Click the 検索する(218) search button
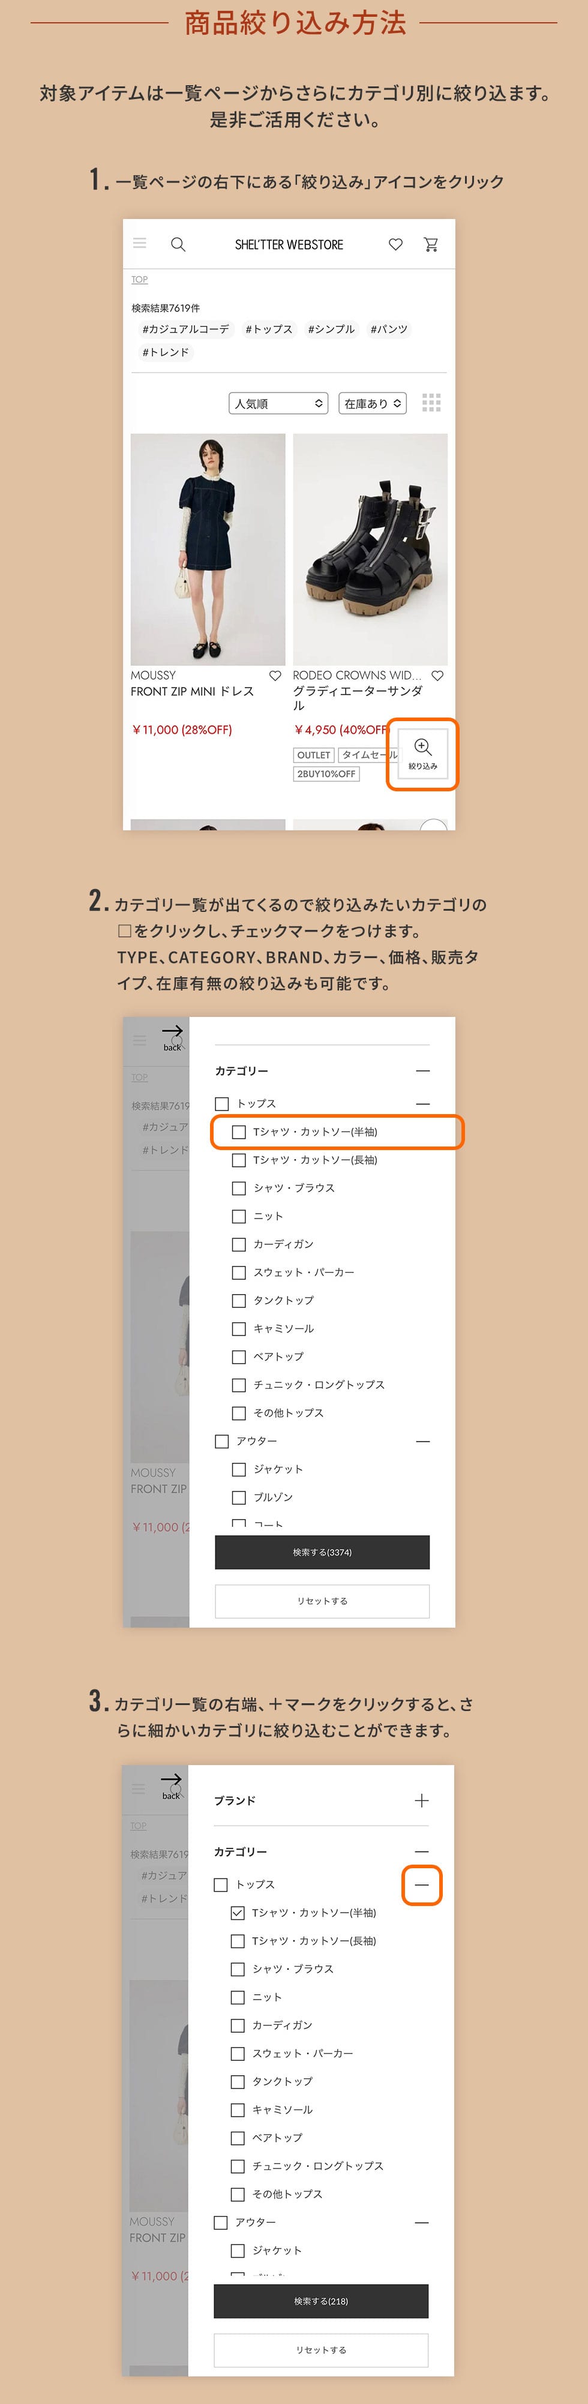 pyautogui.click(x=321, y=2301)
